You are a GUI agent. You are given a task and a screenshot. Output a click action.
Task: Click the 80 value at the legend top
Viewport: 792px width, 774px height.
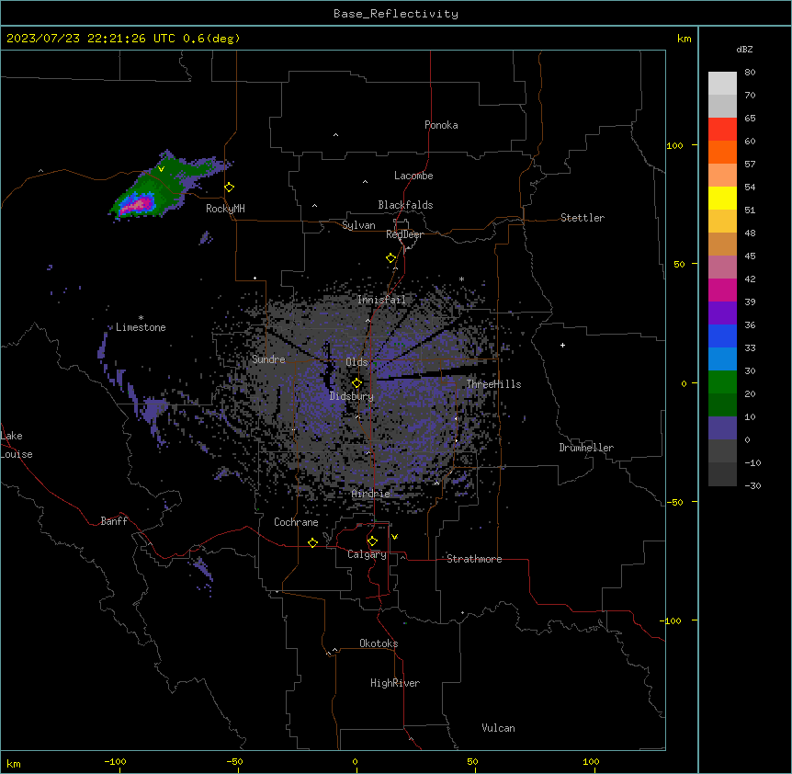click(x=750, y=73)
